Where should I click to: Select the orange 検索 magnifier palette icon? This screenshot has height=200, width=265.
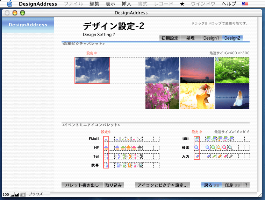click(x=219, y=148)
